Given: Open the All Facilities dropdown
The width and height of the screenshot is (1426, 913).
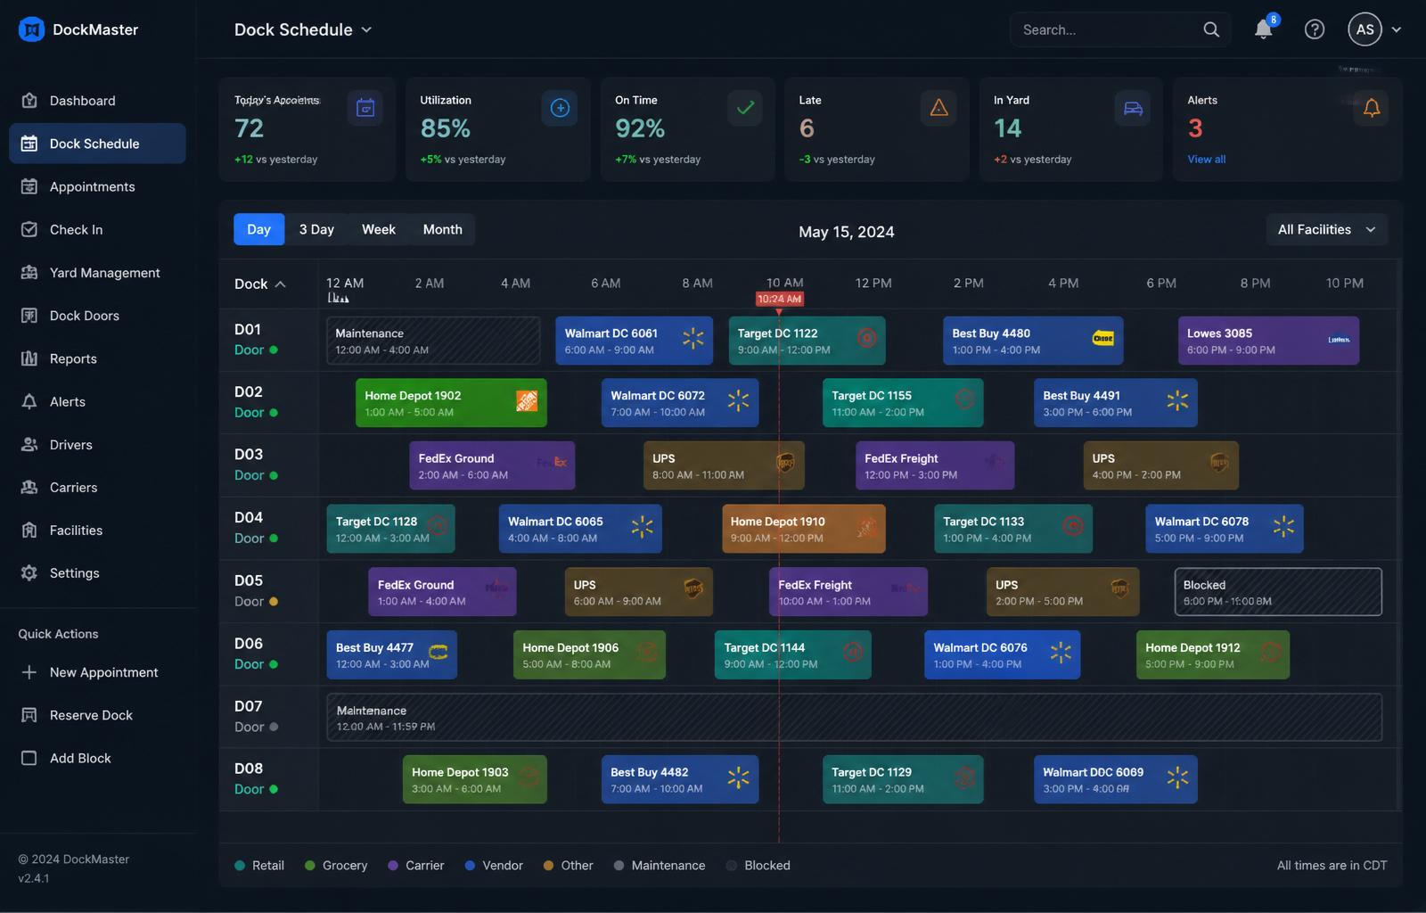Looking at the screenshot, I should tap(1327, 230).
